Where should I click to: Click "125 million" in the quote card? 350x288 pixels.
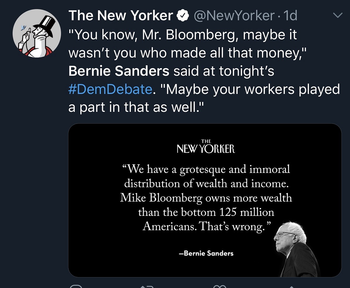pyautogui.click(x=245, y=212)
